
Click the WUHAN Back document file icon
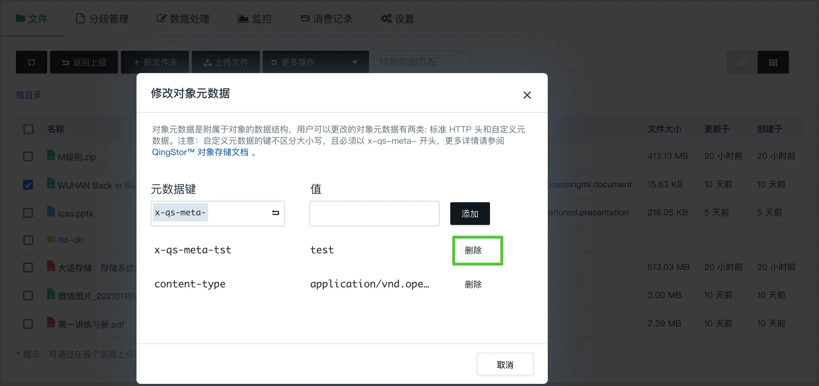pos(51,183)
